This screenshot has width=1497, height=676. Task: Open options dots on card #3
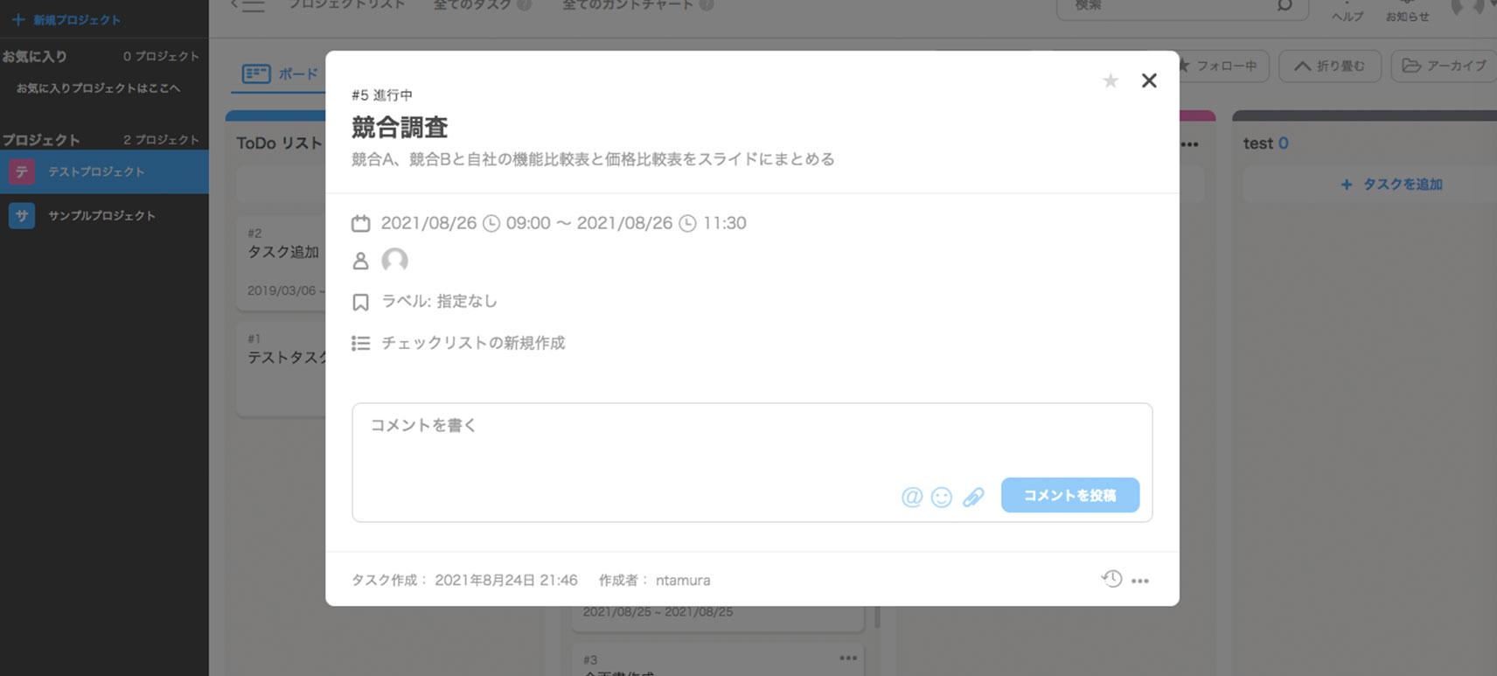848,659
